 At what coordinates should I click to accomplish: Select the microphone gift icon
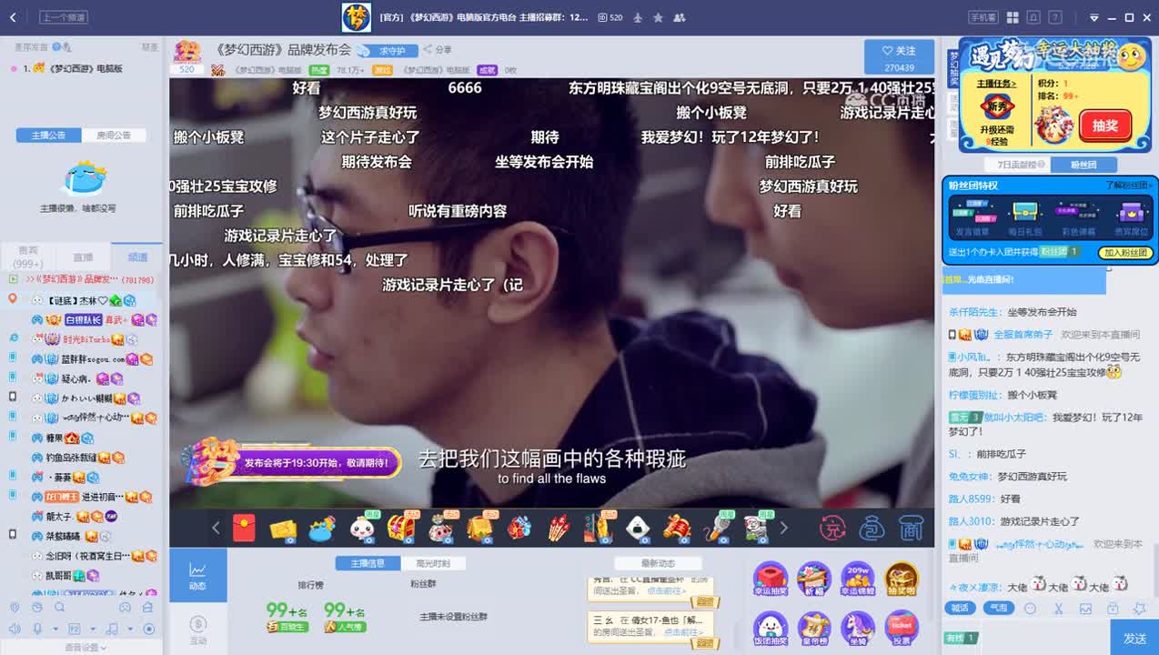(716, 528)
